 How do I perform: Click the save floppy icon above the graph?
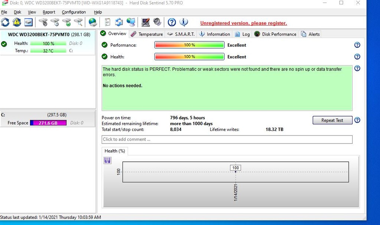point(107,160)
